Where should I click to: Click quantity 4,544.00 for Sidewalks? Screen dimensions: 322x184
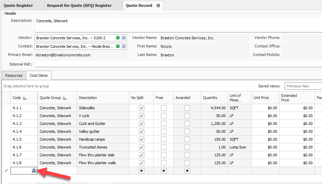point(214,108)
